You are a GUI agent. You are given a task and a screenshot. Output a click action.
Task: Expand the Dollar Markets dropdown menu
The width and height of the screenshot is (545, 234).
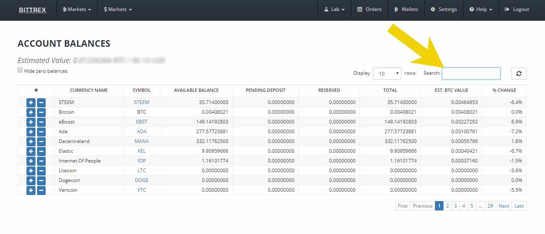pyautogui.click(x=118, y=9)
